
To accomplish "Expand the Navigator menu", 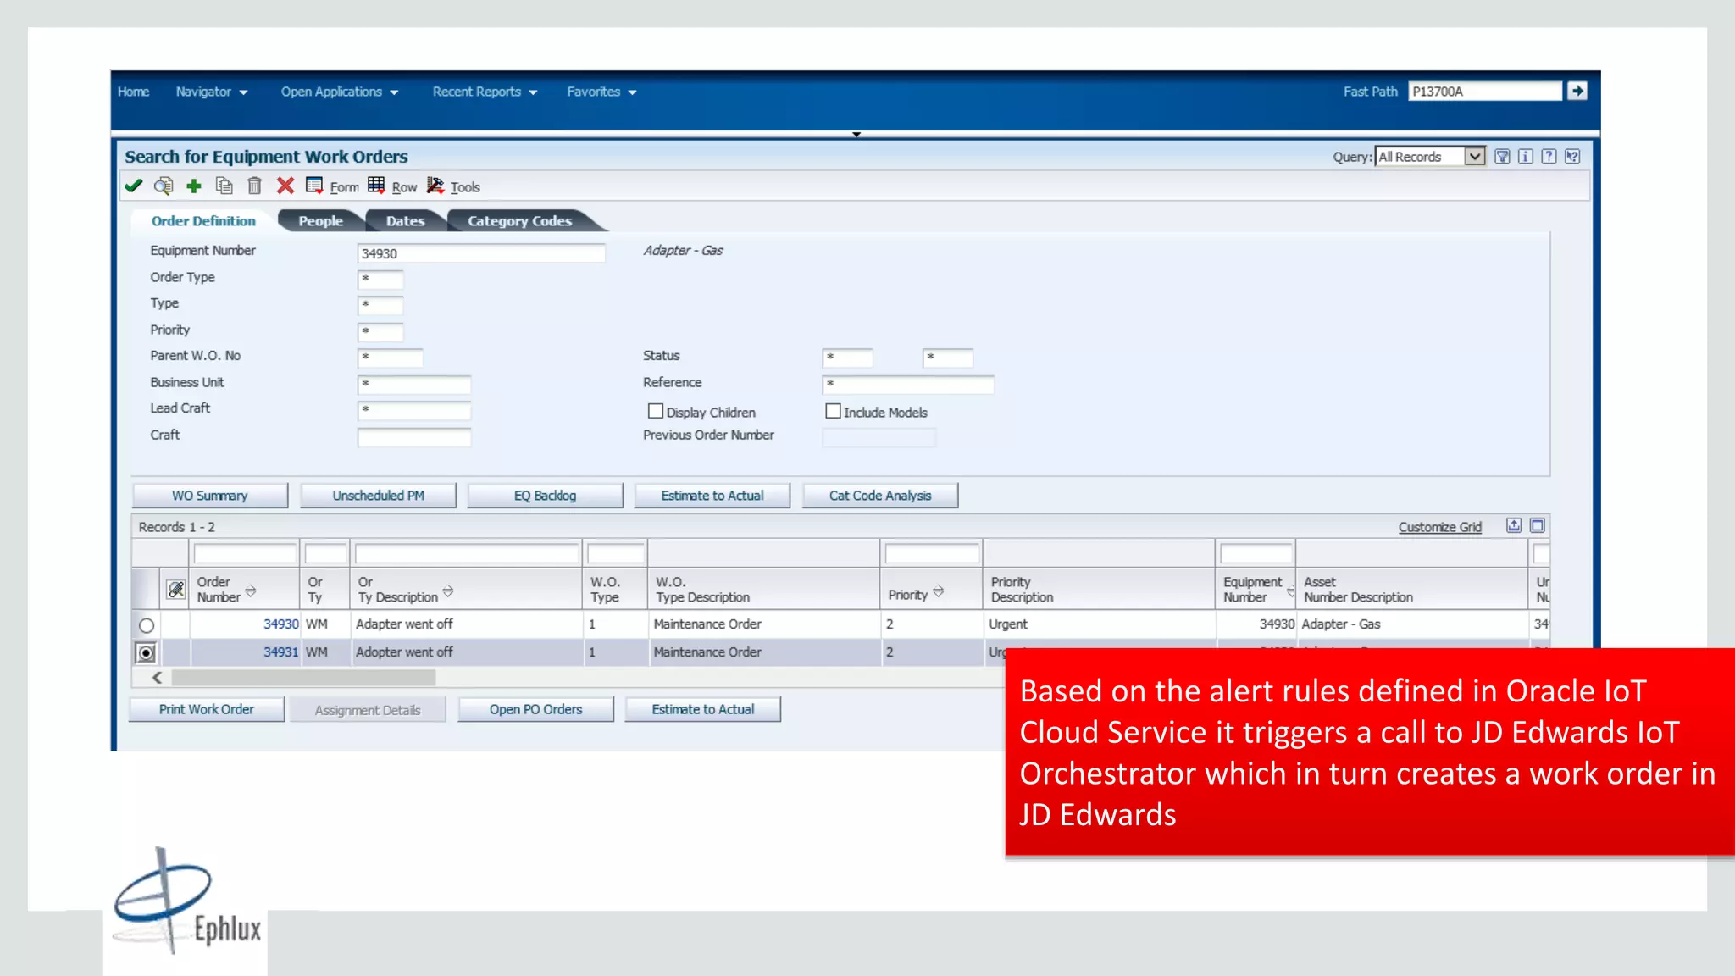I will click(x=212, y=91).
